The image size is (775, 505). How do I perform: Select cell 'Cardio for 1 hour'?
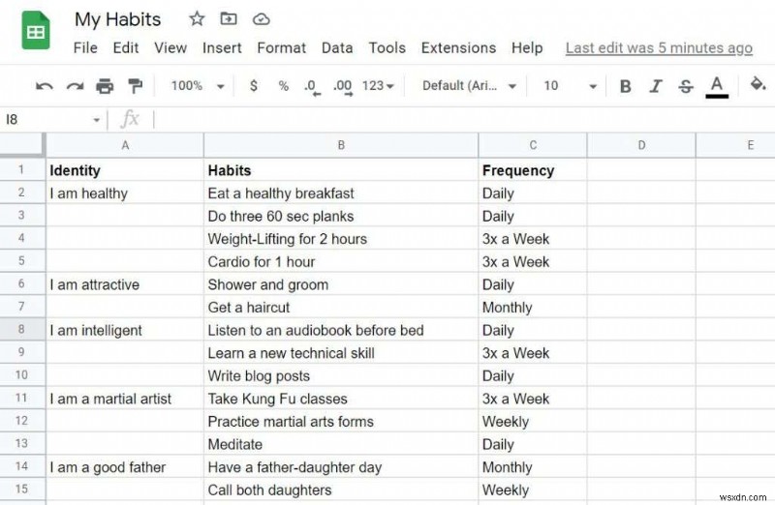click(341, 261)
